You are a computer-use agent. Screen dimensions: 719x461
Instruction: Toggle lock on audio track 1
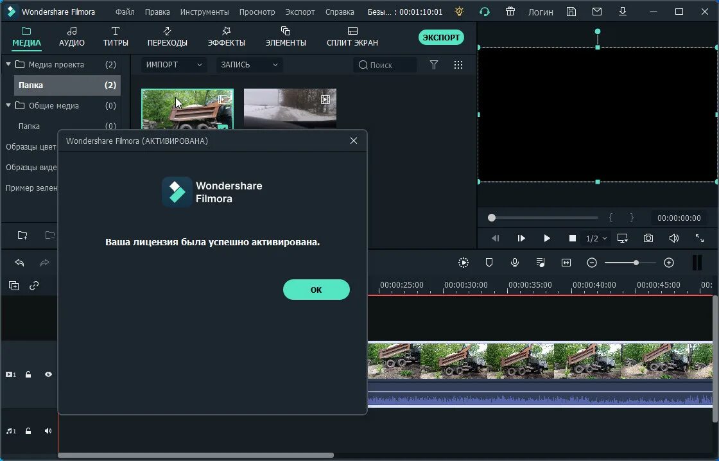tap(28, 431)
